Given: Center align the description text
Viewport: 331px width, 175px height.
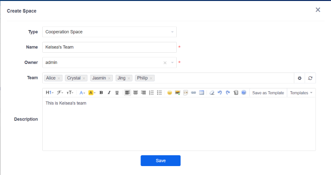Looking at the screenshot, I should click(135, 93).
